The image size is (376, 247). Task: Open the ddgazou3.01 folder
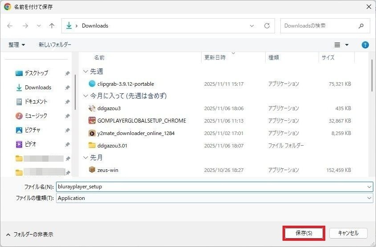tap(112, 145)
